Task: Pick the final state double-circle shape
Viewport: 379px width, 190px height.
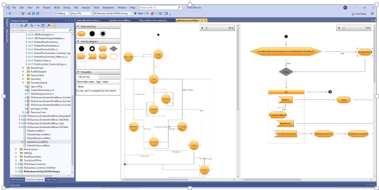Action: [x=103, y=34]
